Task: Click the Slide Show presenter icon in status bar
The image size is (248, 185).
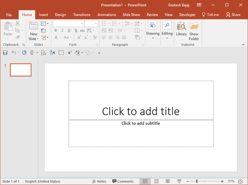Action: [179, 181]
